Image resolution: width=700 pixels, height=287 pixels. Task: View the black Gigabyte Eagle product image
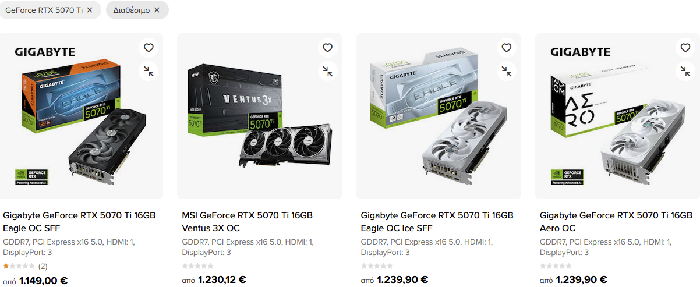point(80,116)
